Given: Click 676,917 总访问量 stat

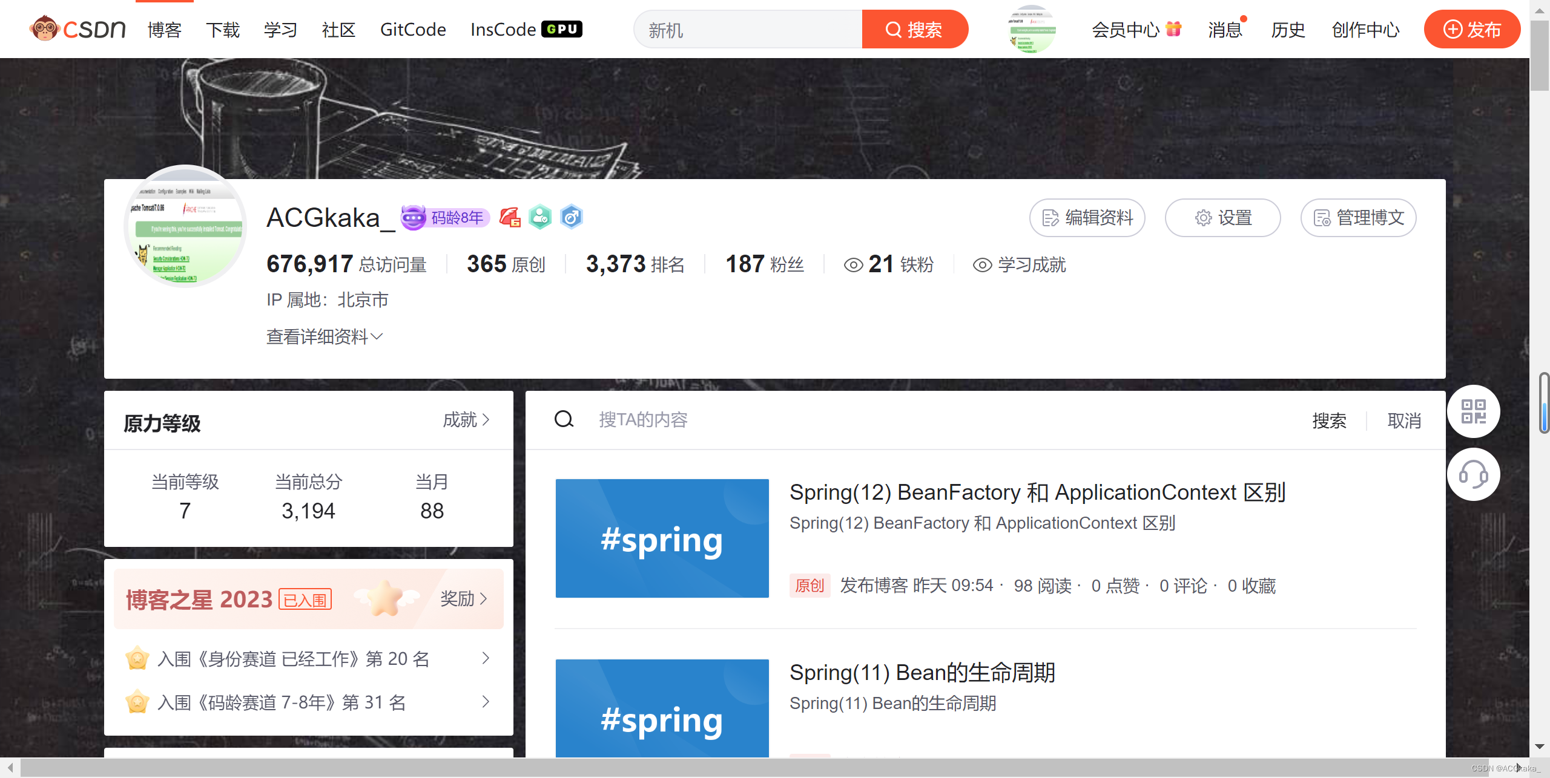Looking at the screenshot, I should (x=347, y=264).
